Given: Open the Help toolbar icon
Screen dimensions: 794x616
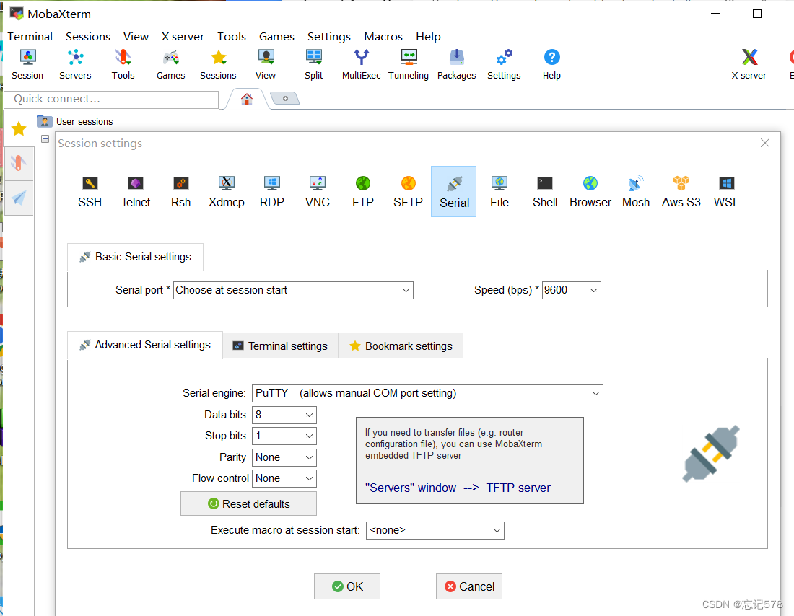Looking at the screenshot, I should [551, 64].
